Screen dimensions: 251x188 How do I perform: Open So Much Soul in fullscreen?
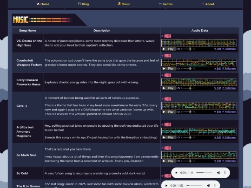229,161
